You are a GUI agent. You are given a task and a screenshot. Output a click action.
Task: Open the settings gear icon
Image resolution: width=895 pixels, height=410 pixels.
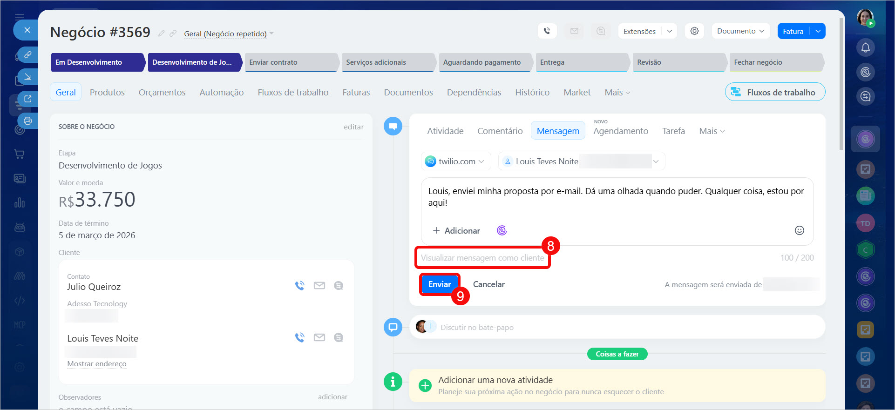[x=694, y=31]
